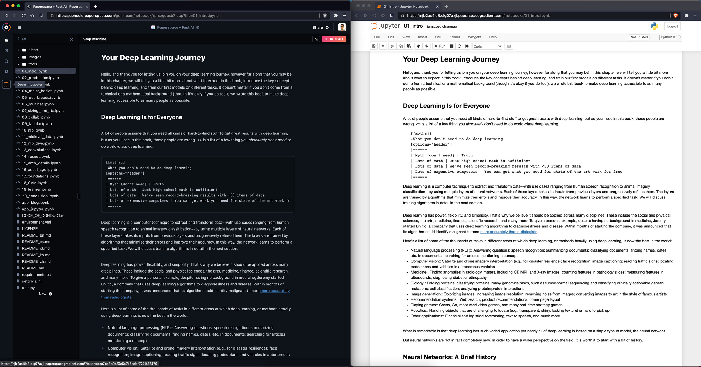Interrupt the kernel with stop icon
This screenshot has height=367, width=701.
click(452, 46)
